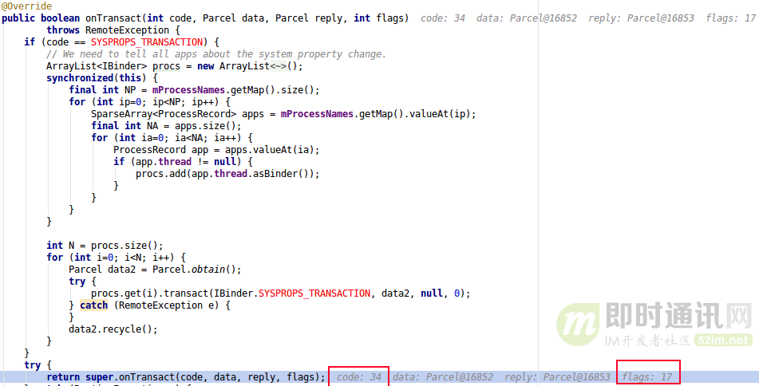The width and height of the screenshot is (759, 386).
Task: Click 'return super.onTransact' in the highlighted line
Action: pyautogui.click(x=111, y=377)
